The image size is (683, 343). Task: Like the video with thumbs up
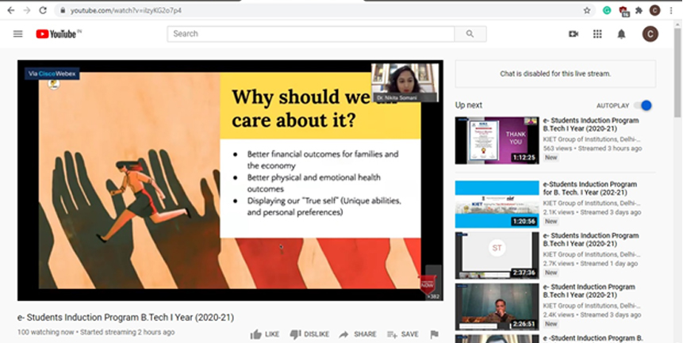(265, 334)
